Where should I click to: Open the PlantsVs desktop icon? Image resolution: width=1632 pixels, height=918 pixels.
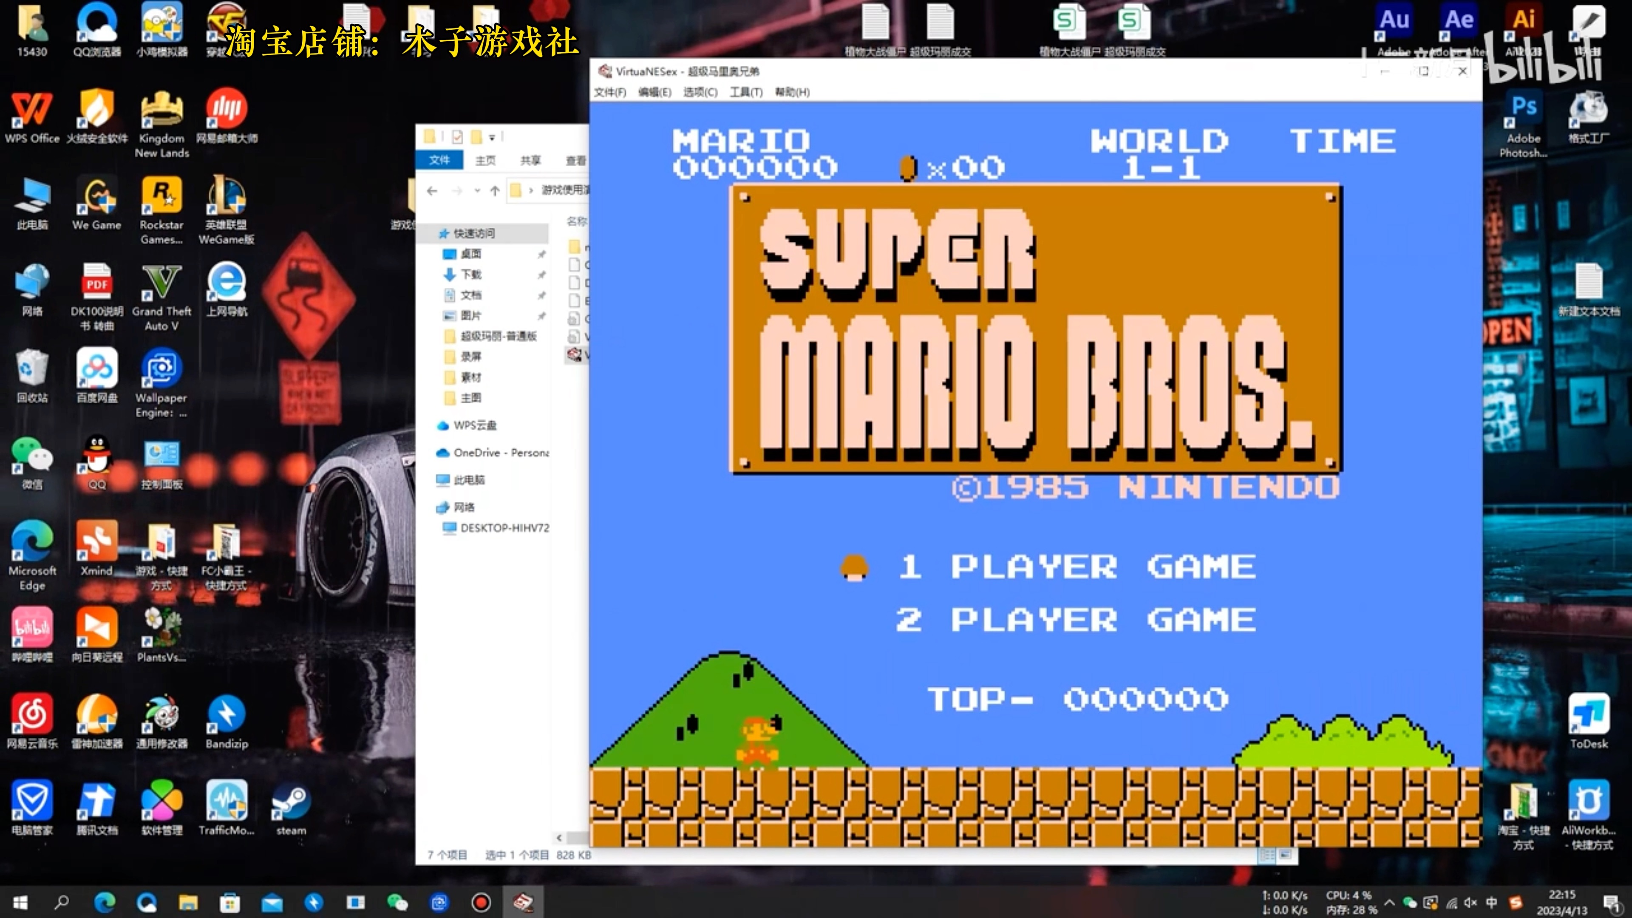pos(161,635)
